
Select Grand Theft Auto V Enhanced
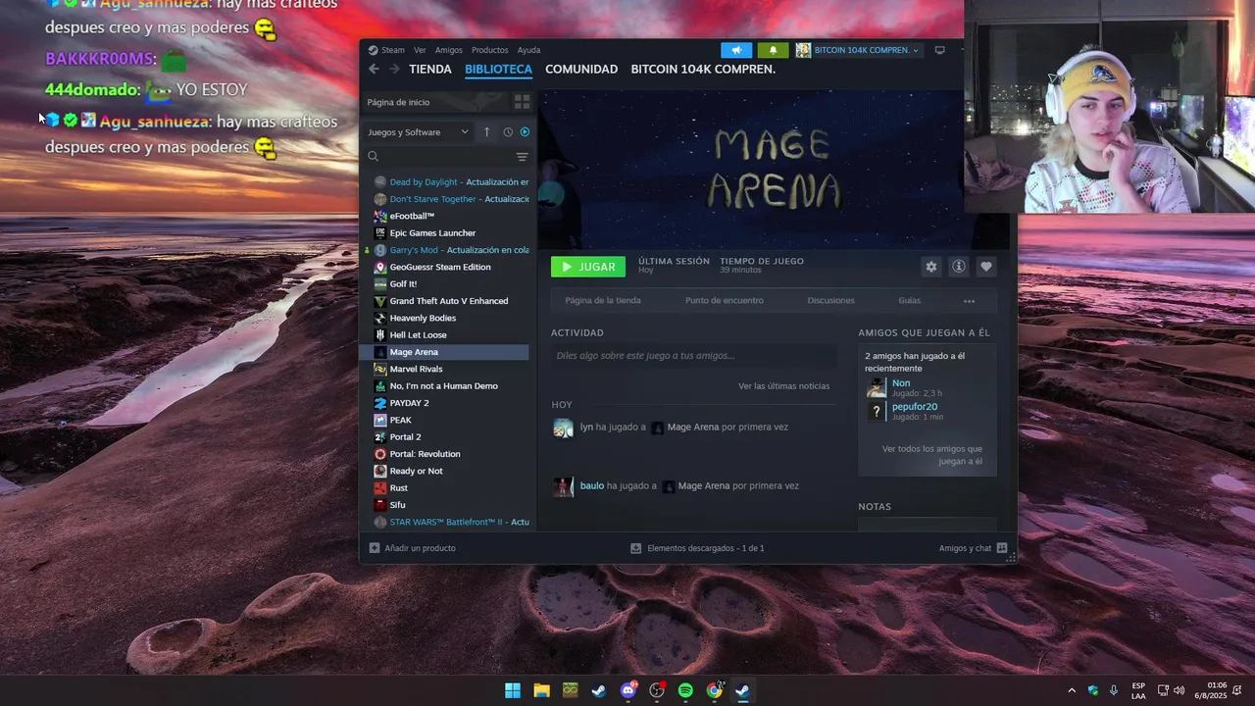(x=451, y=301)
